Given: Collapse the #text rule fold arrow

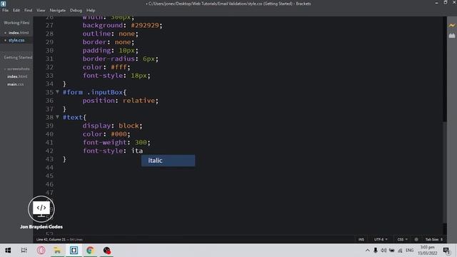Looking at the screenshot, I should coord(57,117).
